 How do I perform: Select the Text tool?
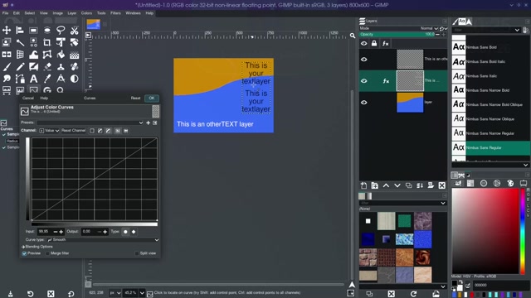coord(33,79)
